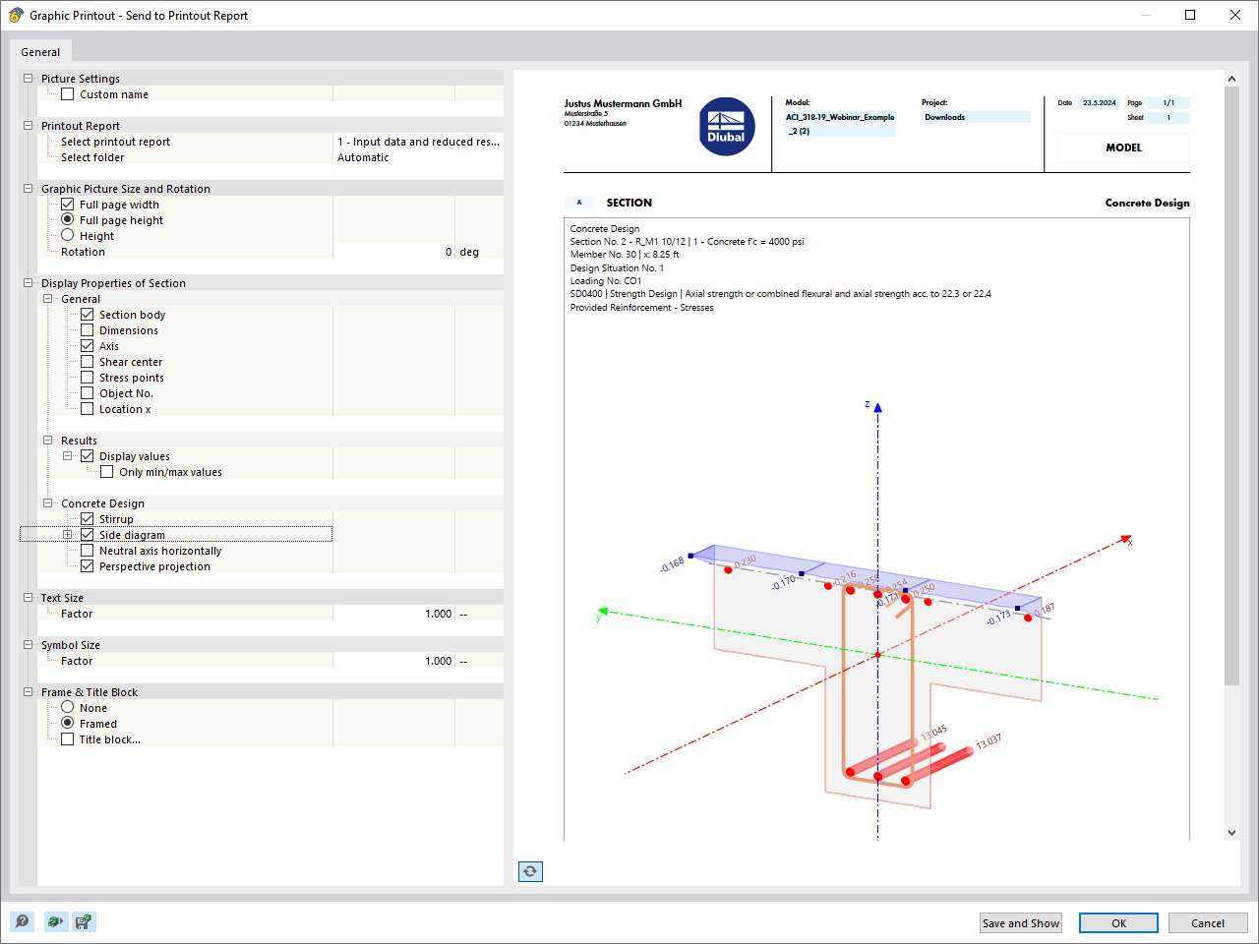The image size is (1259, 944).
Task: Click the 'A' chapter marker beside SECTION
Action: pos(578,203)
